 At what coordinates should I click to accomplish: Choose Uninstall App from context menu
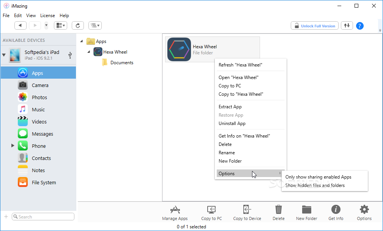pyautogui.click(x=251, y=123)
